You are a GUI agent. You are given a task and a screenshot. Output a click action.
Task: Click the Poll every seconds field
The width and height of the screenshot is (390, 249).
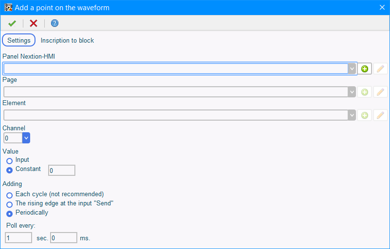pyautogui.click(x=18, y=238)
